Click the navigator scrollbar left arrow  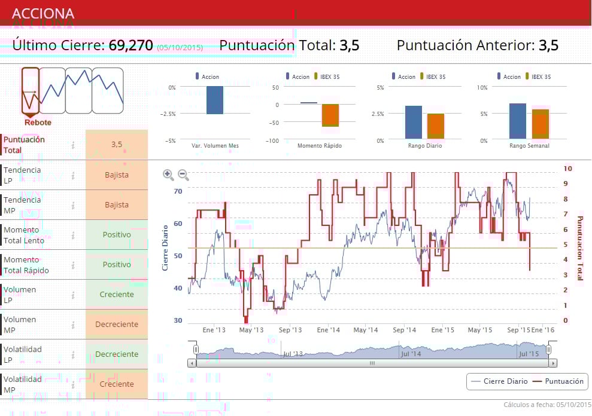[x=192, y=363]
